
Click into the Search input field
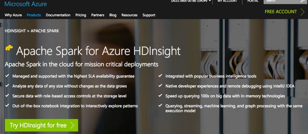coord(282,1)
